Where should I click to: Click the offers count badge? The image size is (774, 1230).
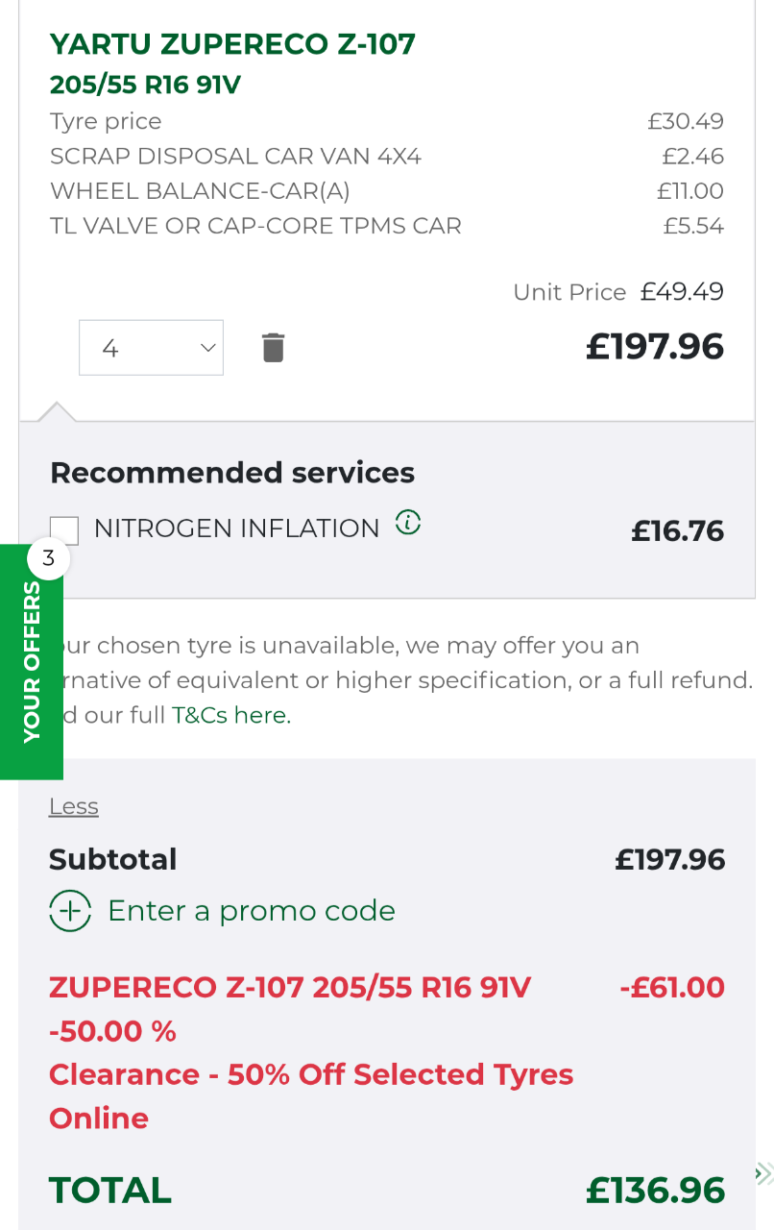pos(49,558)
